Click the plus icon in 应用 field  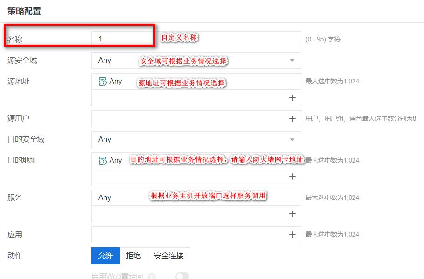[292, 235]
